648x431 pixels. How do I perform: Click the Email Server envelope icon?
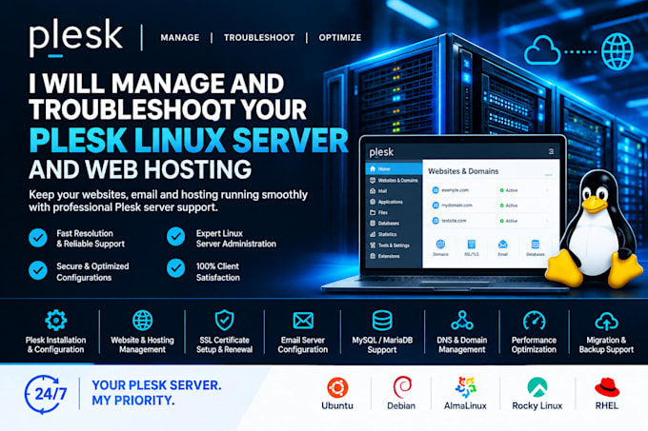(x=303, y=320)
